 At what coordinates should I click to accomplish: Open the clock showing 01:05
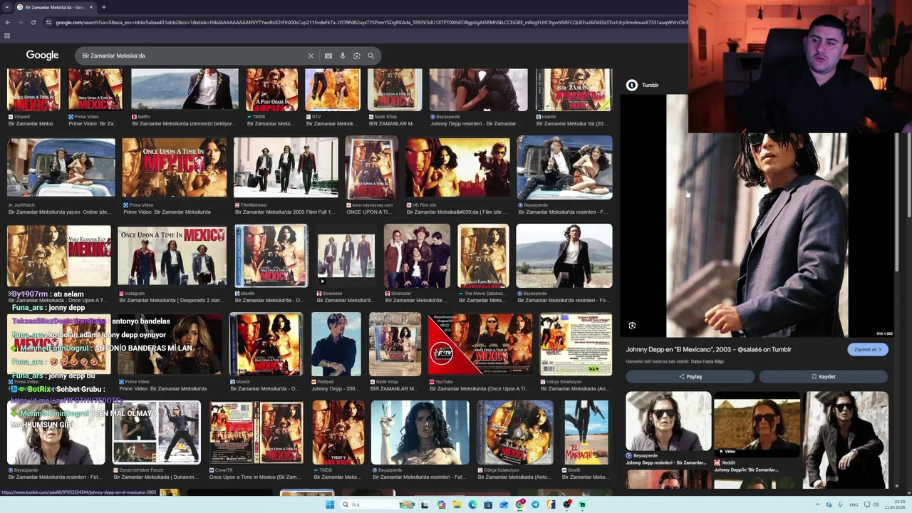point(895,504)
